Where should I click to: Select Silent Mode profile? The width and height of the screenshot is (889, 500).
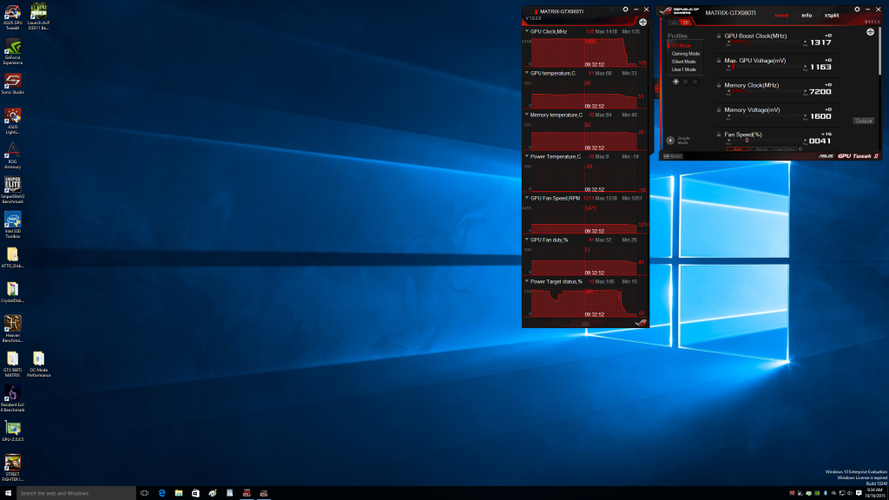(x=683, y=62)
